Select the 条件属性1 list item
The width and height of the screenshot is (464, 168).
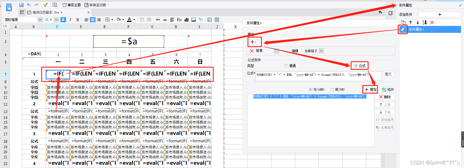tap(430, 29)
